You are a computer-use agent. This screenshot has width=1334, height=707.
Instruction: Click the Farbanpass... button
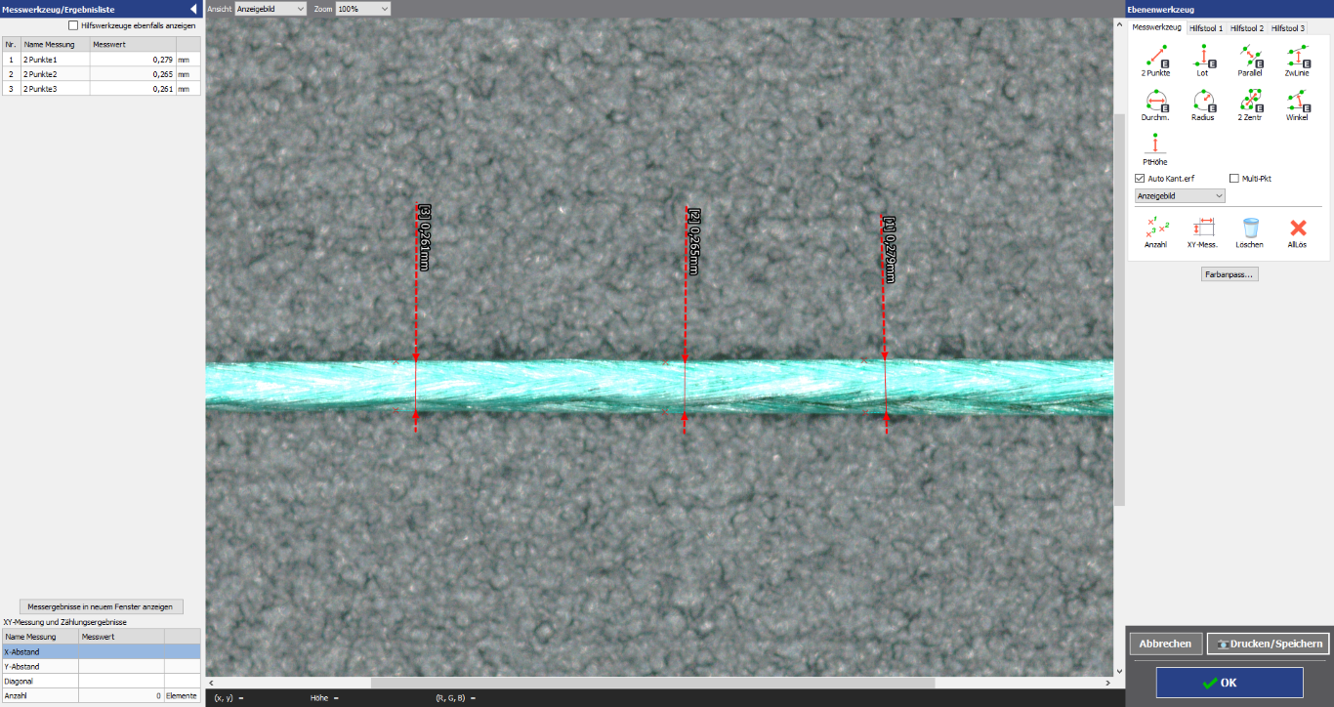coord(1230,274)
